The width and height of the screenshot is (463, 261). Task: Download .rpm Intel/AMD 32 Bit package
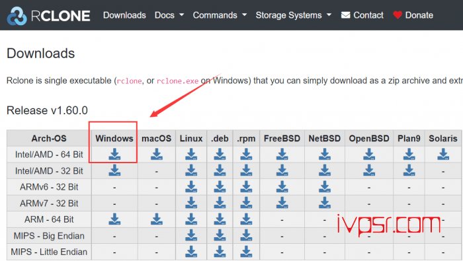246,170
